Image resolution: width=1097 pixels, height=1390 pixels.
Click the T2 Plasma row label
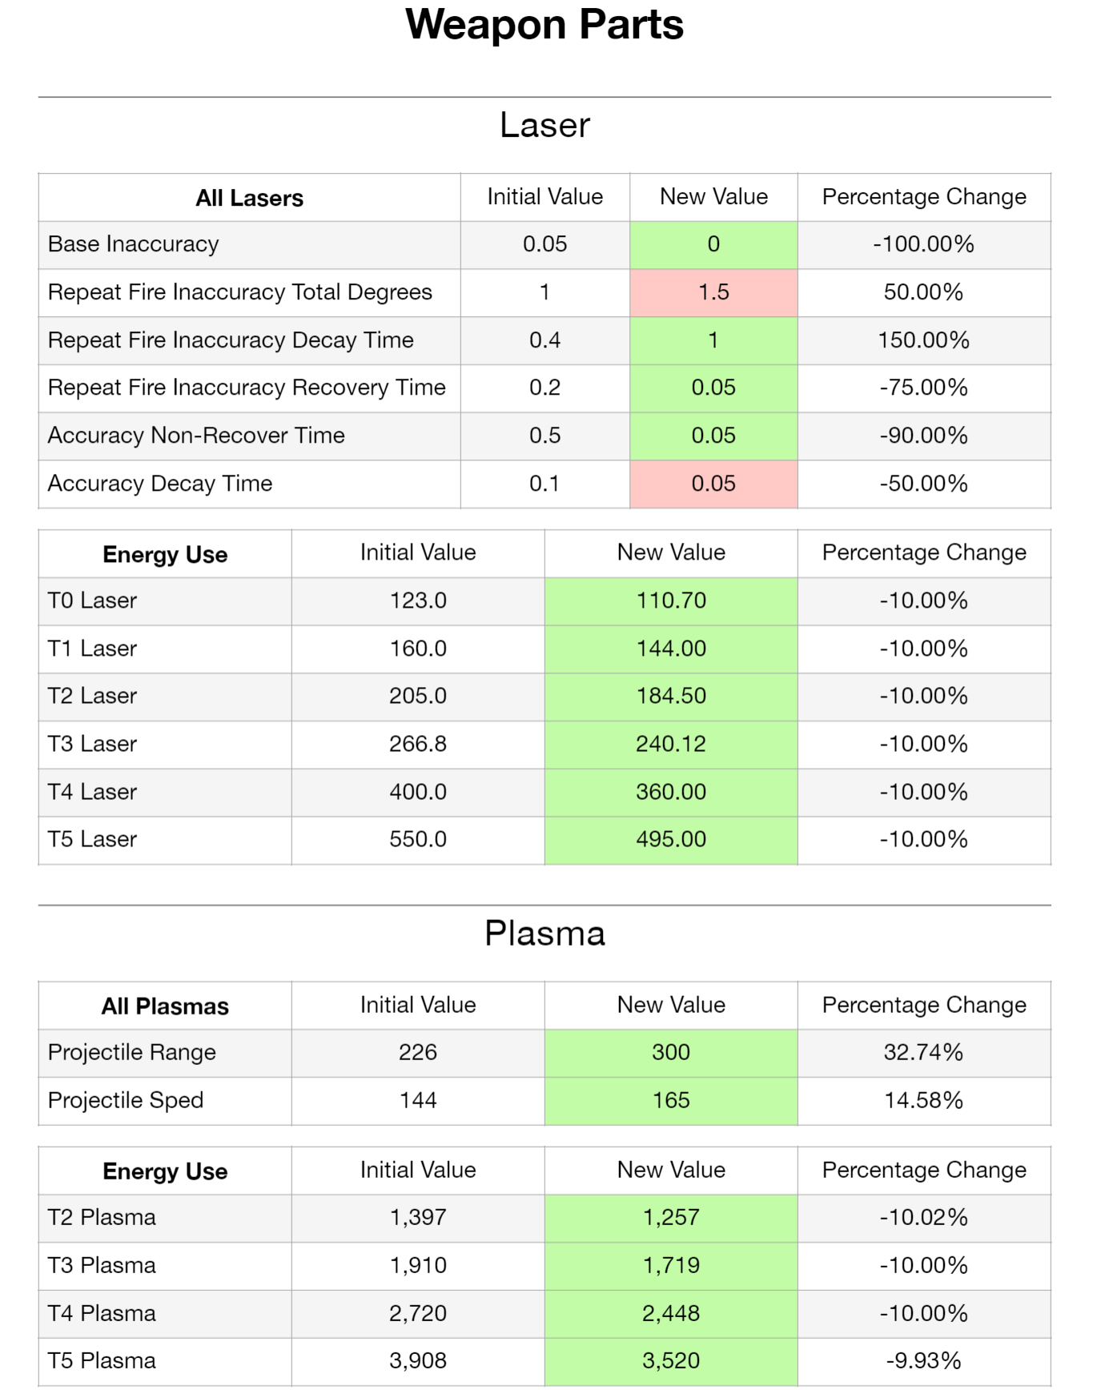pyautogui.click(x=102, y=1217)
